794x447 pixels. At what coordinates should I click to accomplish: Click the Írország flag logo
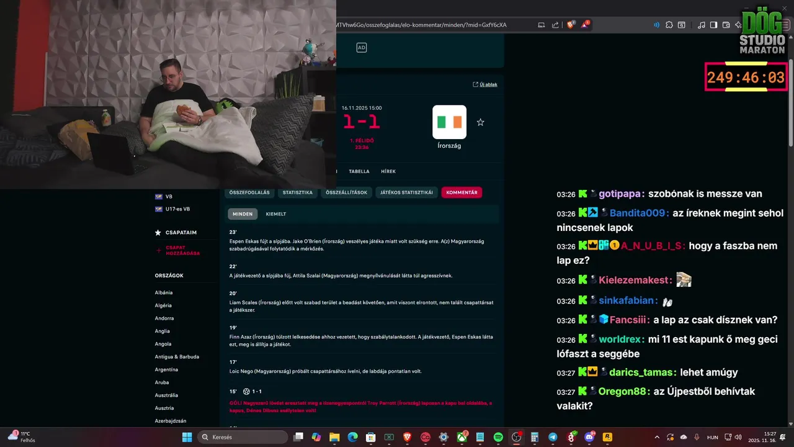click(449, 122)
